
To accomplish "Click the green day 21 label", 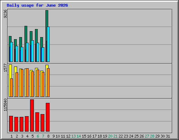I will 115,136.
